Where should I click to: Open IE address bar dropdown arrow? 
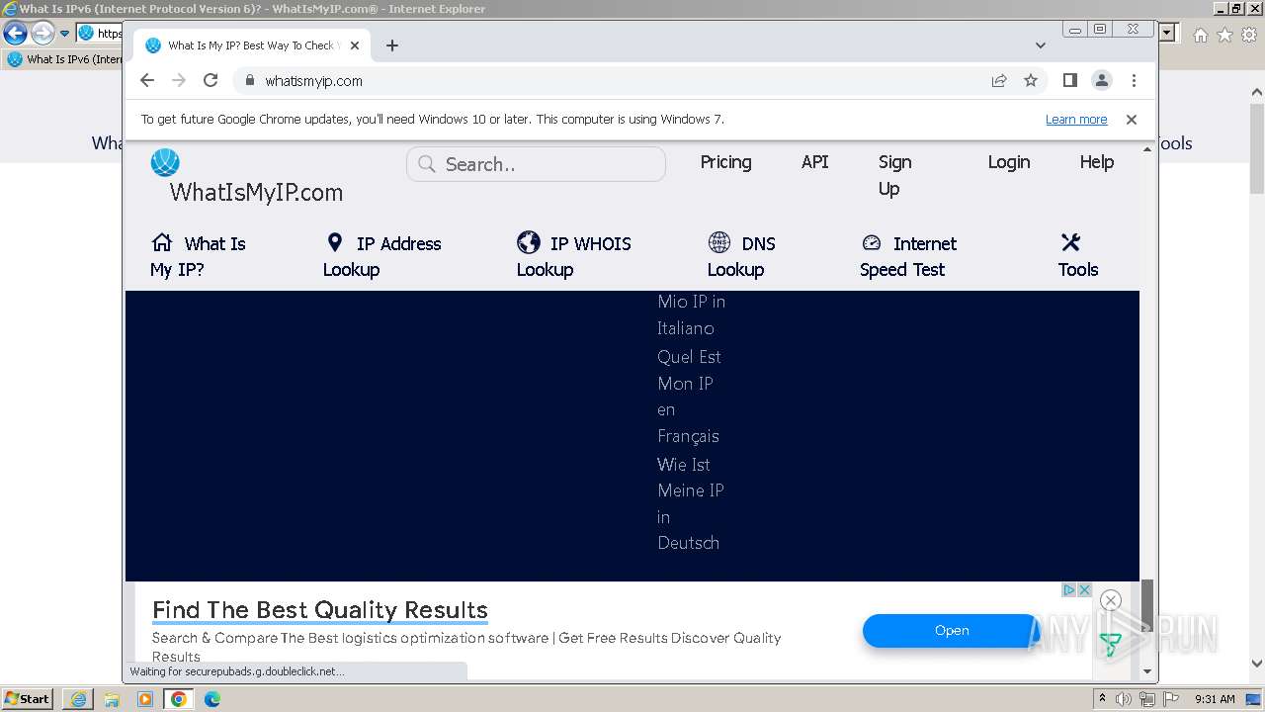coord(1168,34)
